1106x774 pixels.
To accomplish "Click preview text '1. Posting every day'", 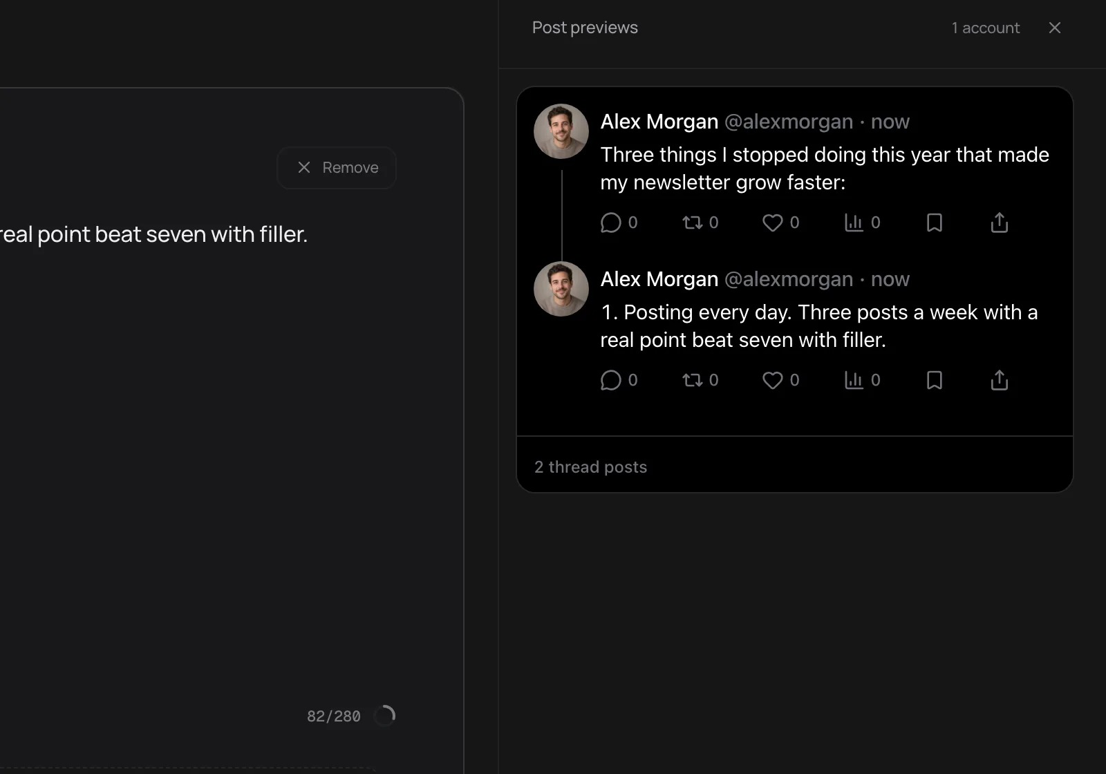I will coord(696,312).
